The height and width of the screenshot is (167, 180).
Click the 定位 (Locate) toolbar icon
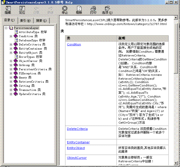[22, 10]
